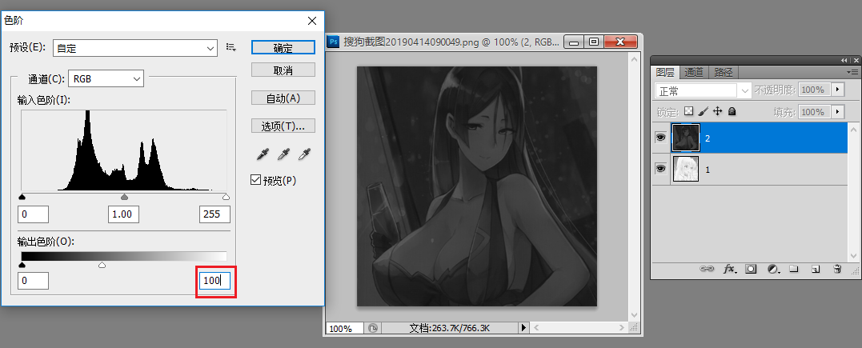
Task: Click the input white point slider
Action: pos(226,196)
